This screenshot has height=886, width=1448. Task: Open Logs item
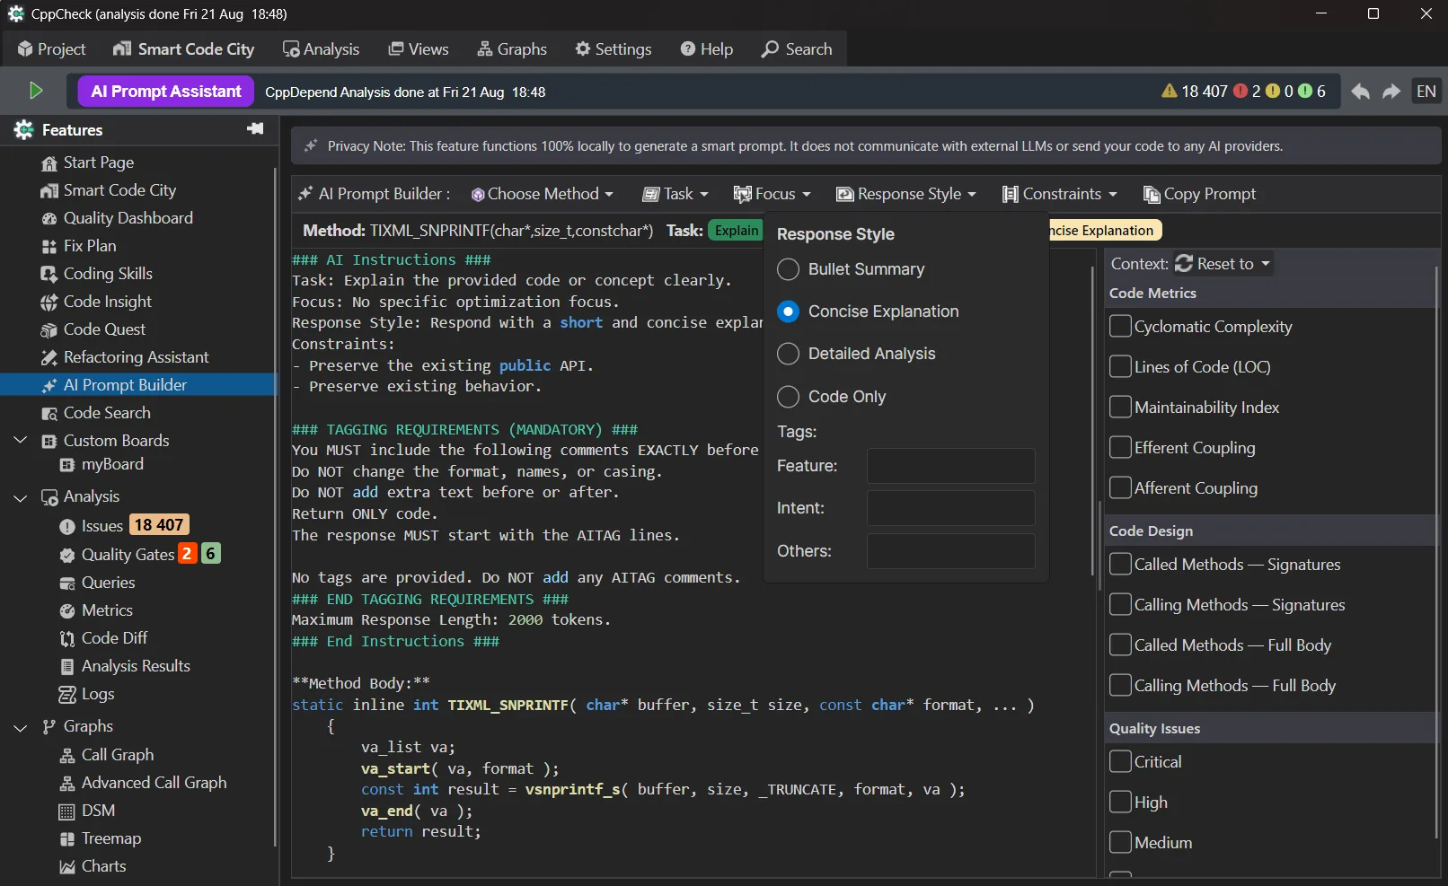[x=86, y=694]
